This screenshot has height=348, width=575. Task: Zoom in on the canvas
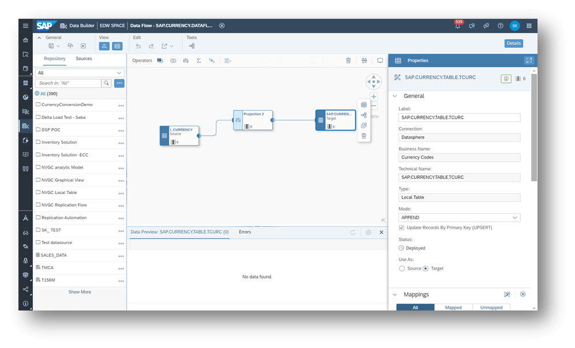pos(373,96)
